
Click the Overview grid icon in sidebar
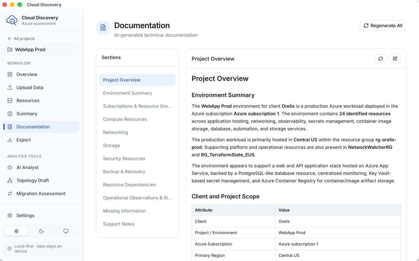[x=10, y=74]
